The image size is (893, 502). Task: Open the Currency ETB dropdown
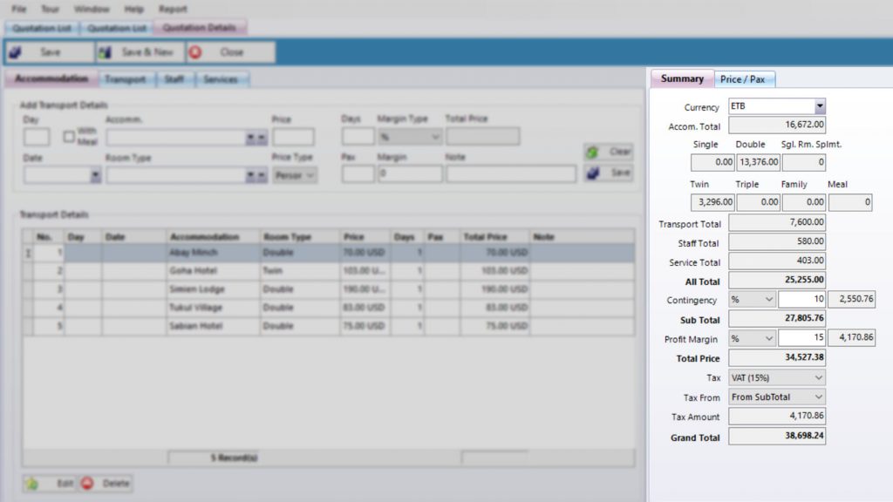[820, 106]
